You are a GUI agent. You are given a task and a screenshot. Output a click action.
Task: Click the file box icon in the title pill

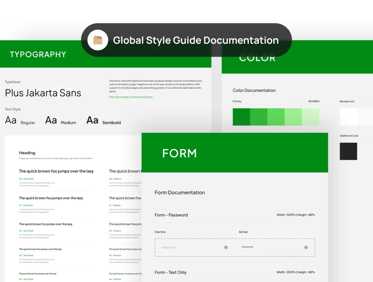click(x=98, y=40)
